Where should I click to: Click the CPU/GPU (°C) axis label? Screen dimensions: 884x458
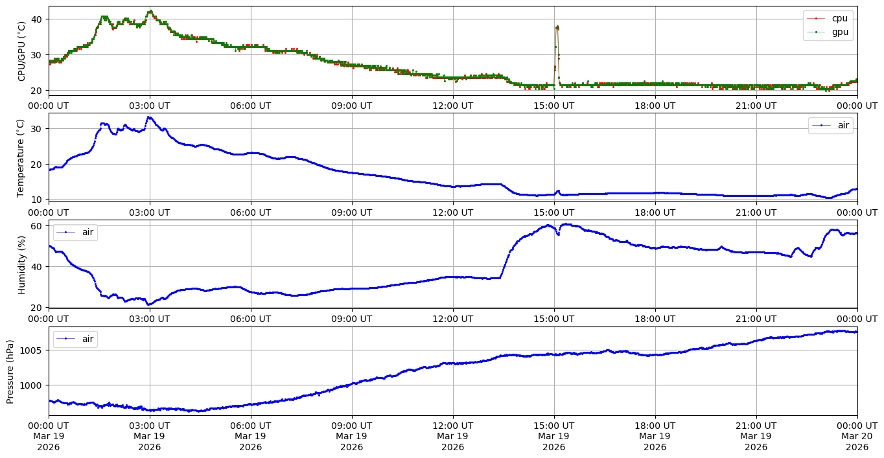[x=21, y=51]
